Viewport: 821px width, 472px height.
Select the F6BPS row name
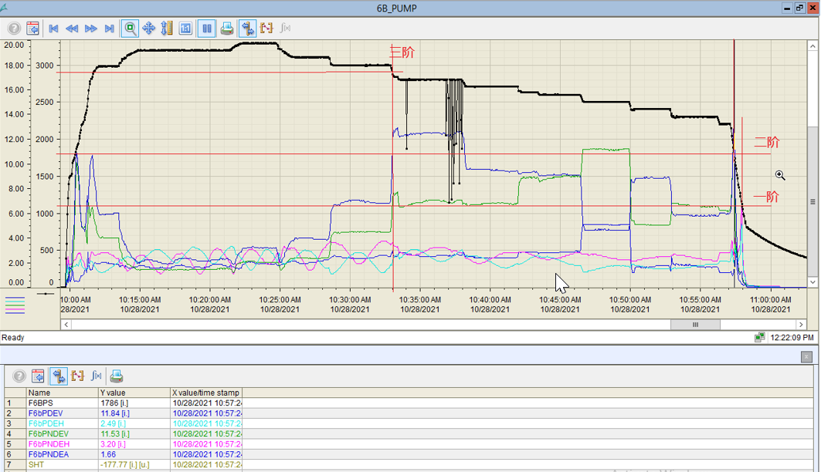point(40,403)
